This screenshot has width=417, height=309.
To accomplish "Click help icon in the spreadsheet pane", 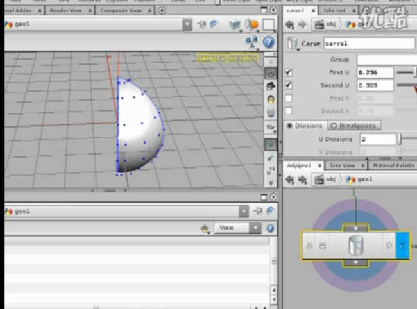I will pyautogui.click(x=271, y=228).
